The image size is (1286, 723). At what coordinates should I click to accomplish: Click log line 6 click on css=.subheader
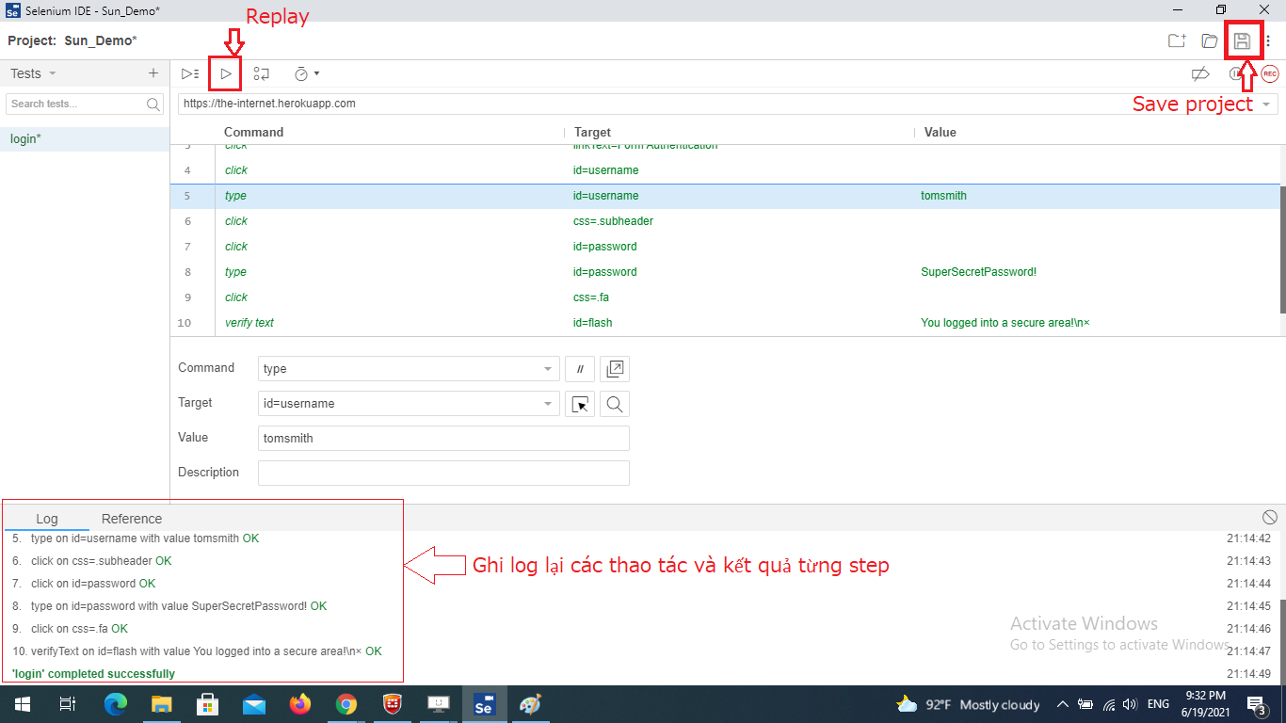tap(92, 561)
